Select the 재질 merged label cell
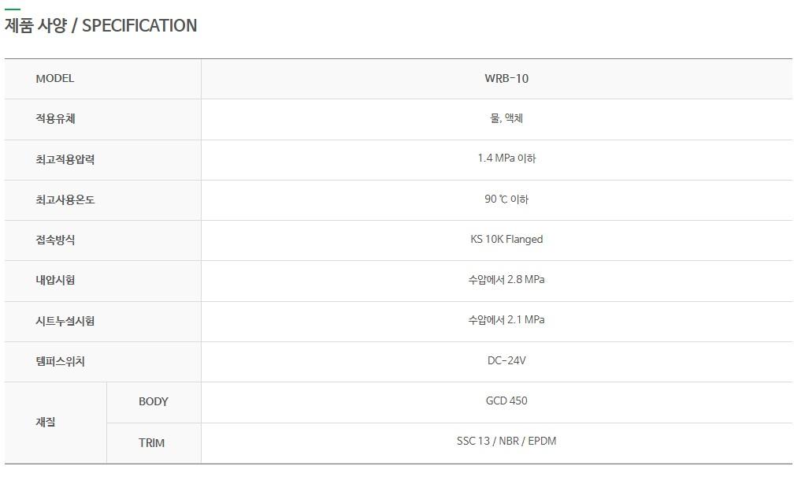Viewport: 805px width, 477px height. [55, 423]
